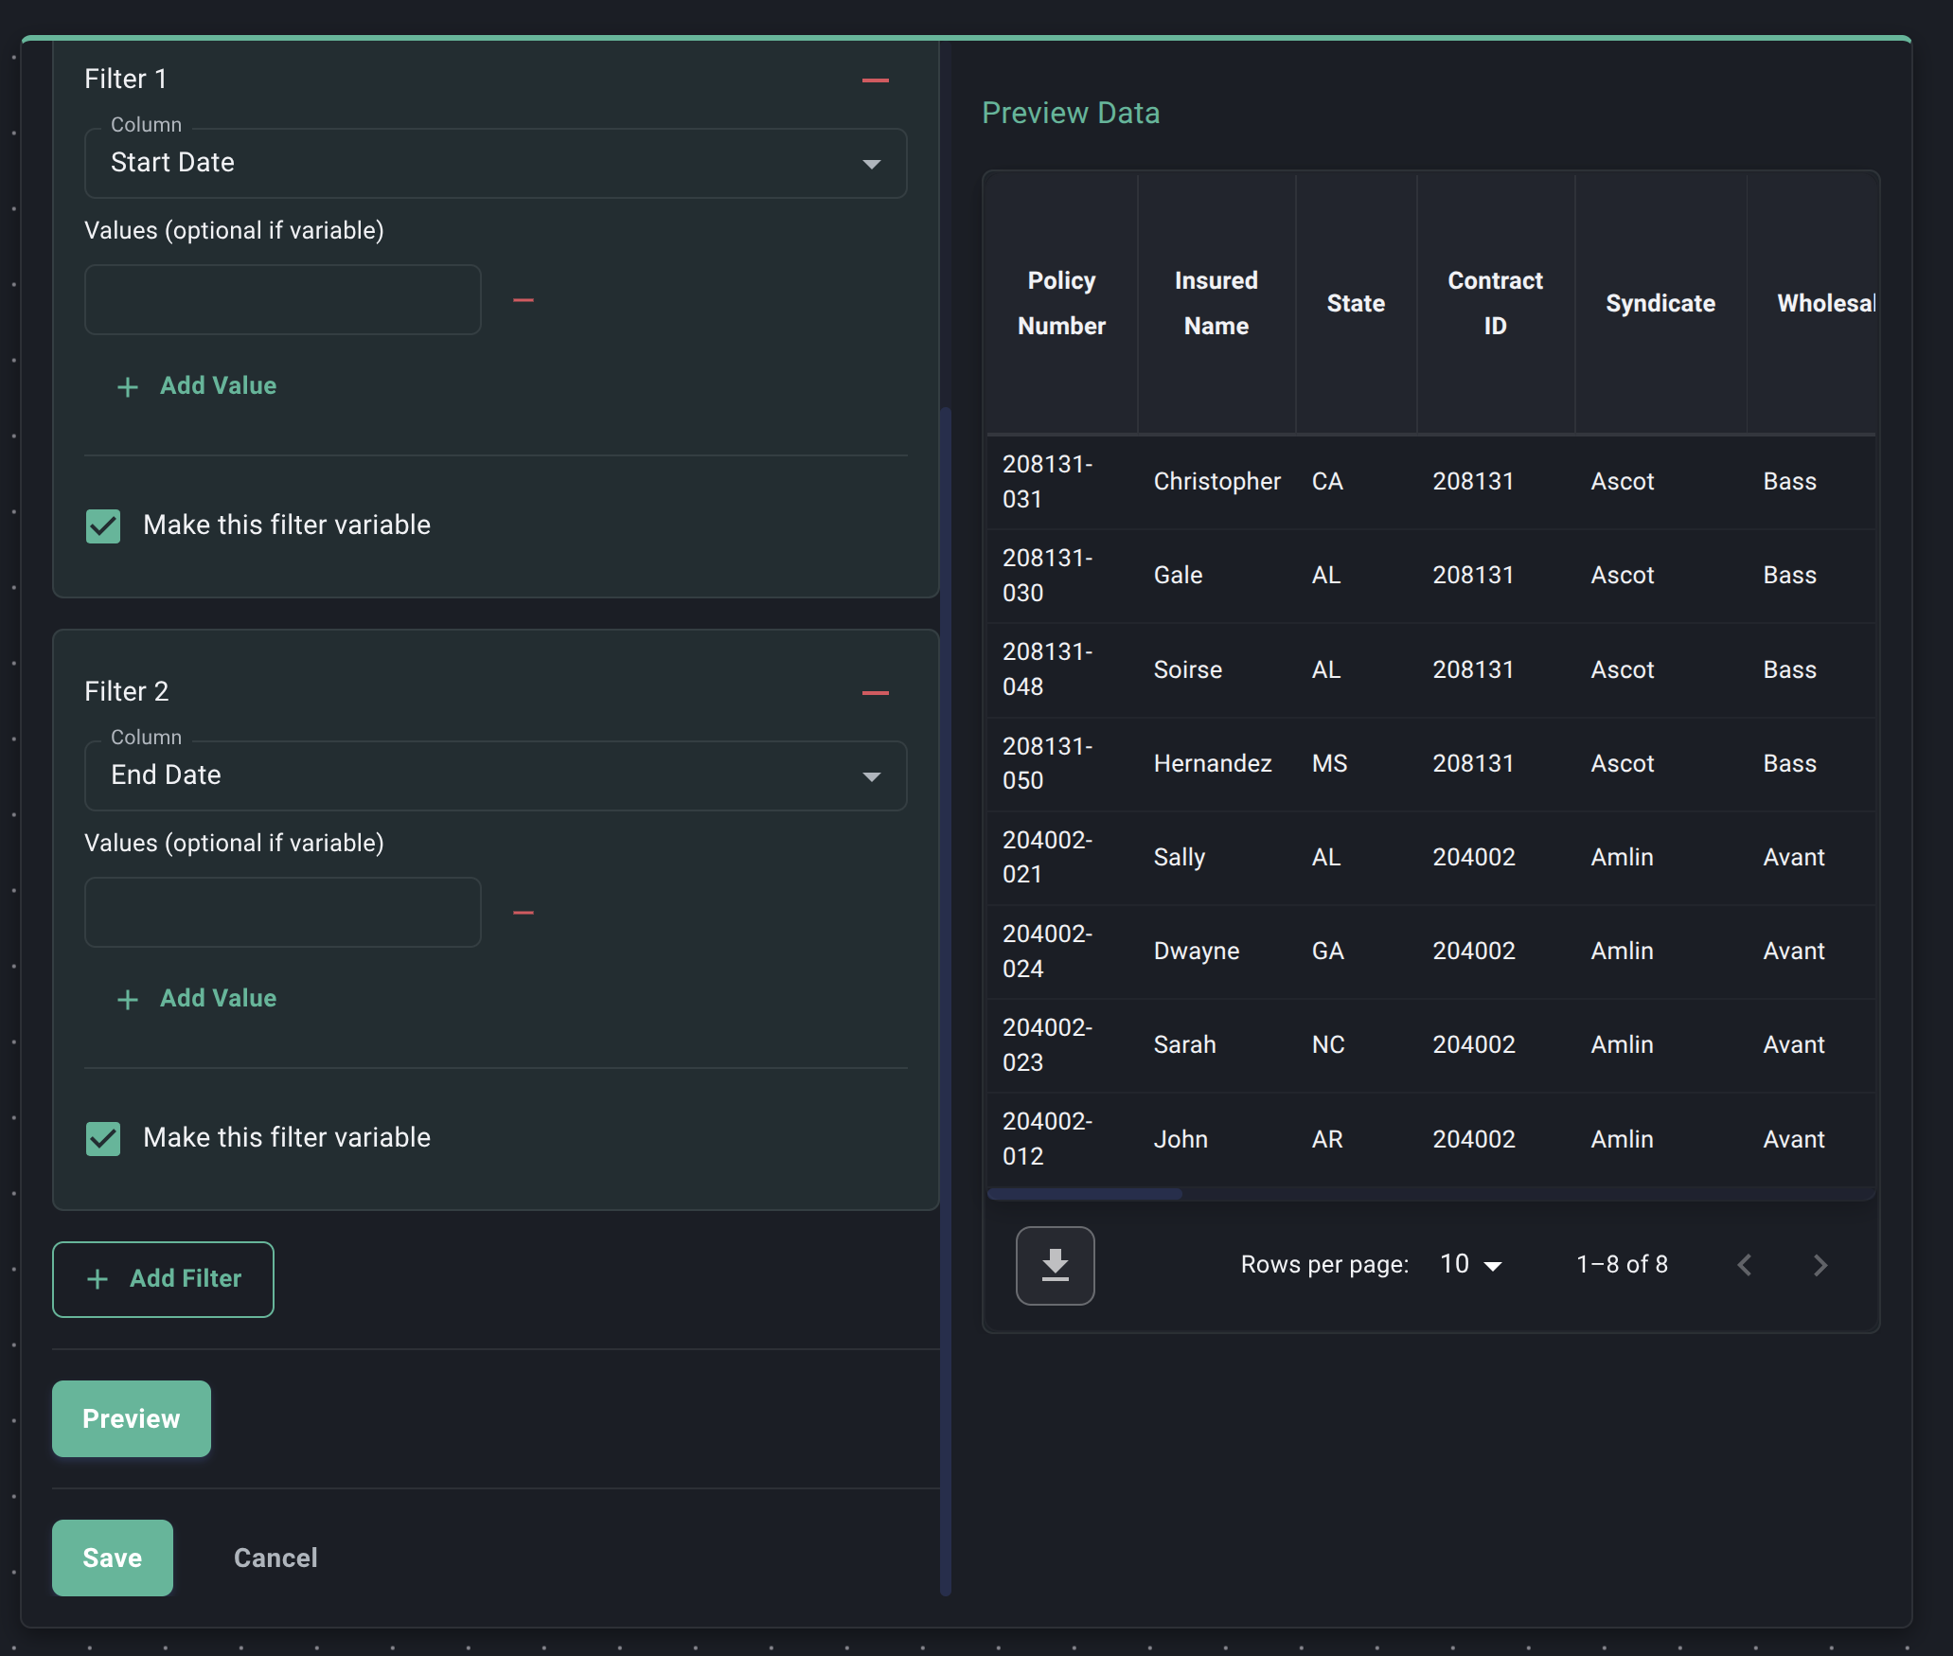This screenshot has width=1953, height=1656.
Task: Change the Rows per page value
Action: click(x=1467, y=1265)
